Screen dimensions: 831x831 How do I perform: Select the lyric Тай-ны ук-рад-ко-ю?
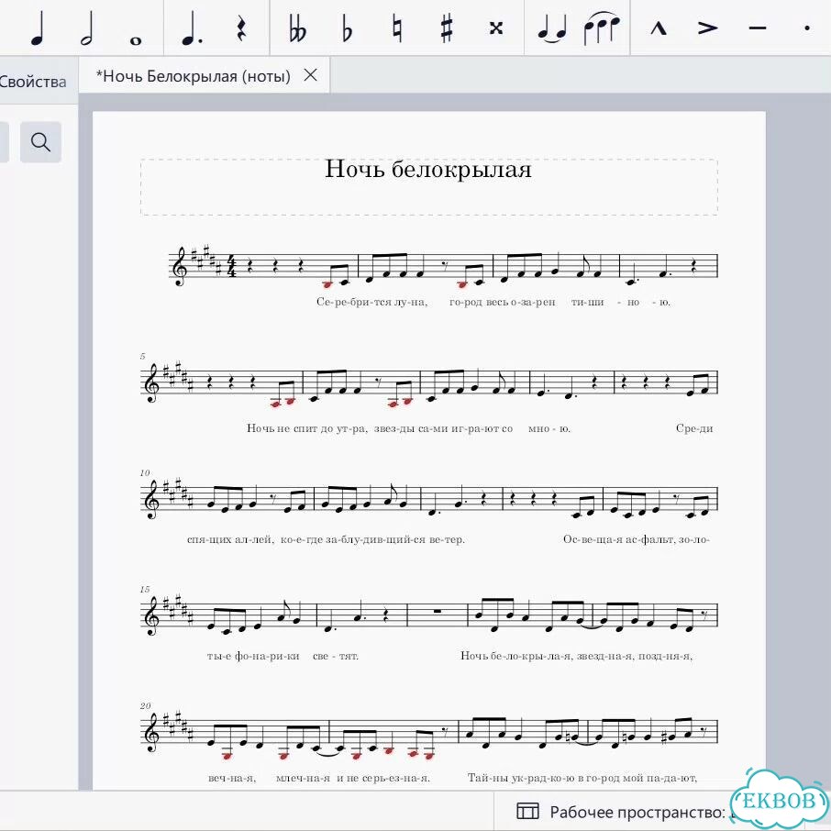point(521,778)
